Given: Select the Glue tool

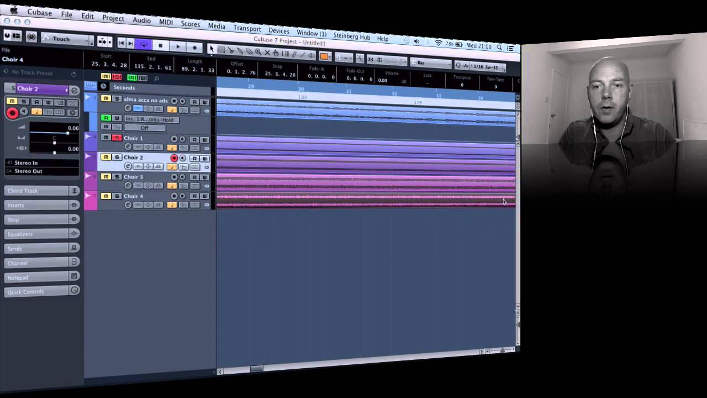Looking at the screenshot, I should coord(240,51).
